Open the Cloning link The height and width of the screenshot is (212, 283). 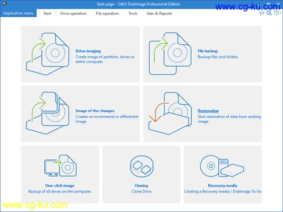point(141,185)
